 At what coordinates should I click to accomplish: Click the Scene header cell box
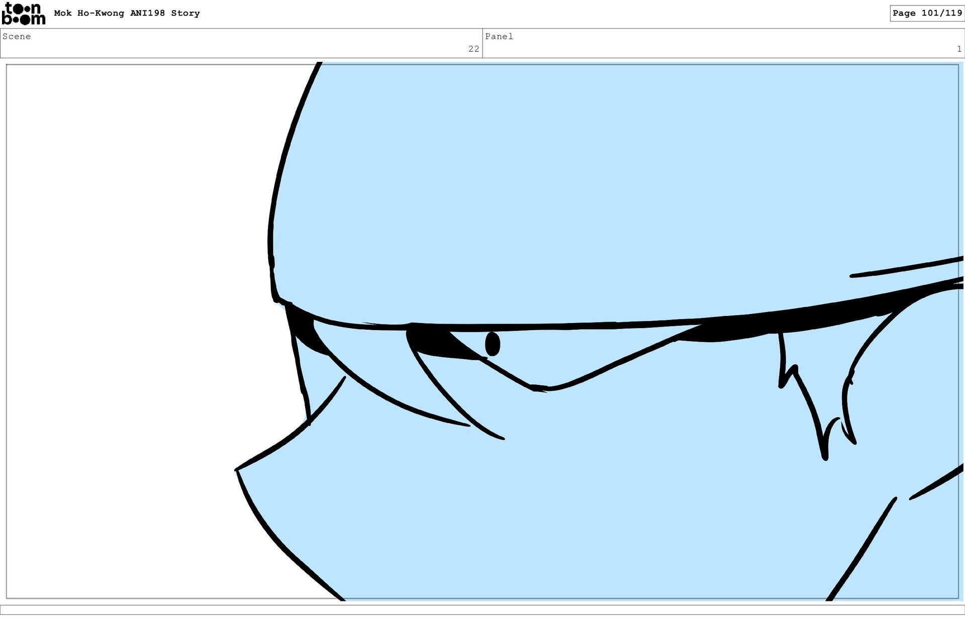(241, 43)
